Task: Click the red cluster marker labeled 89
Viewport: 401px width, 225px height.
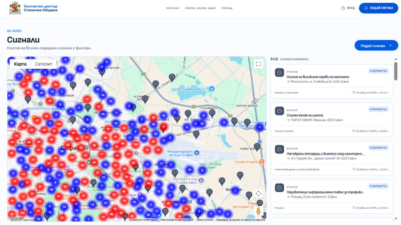Action: [x=40, y=187]
